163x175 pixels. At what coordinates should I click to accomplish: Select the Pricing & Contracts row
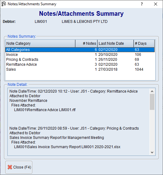tap(80, 60)
